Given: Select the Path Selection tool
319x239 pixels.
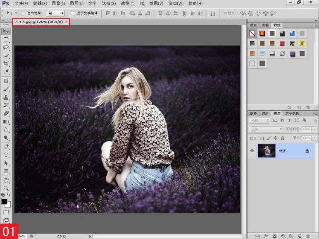Looking at the screenshot, I should pyautogui.click(x=6, y=163).
